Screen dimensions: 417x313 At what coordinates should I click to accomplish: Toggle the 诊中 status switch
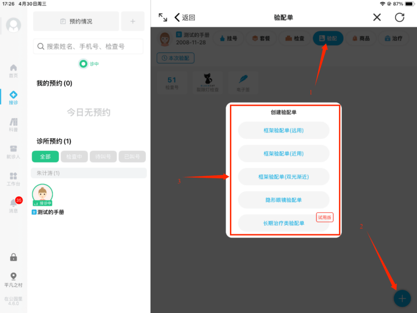(83, 64)
